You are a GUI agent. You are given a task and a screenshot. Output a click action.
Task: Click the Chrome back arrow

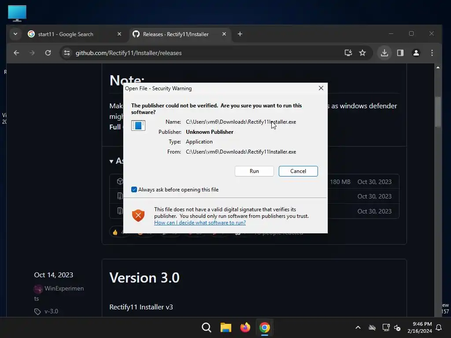16,53
